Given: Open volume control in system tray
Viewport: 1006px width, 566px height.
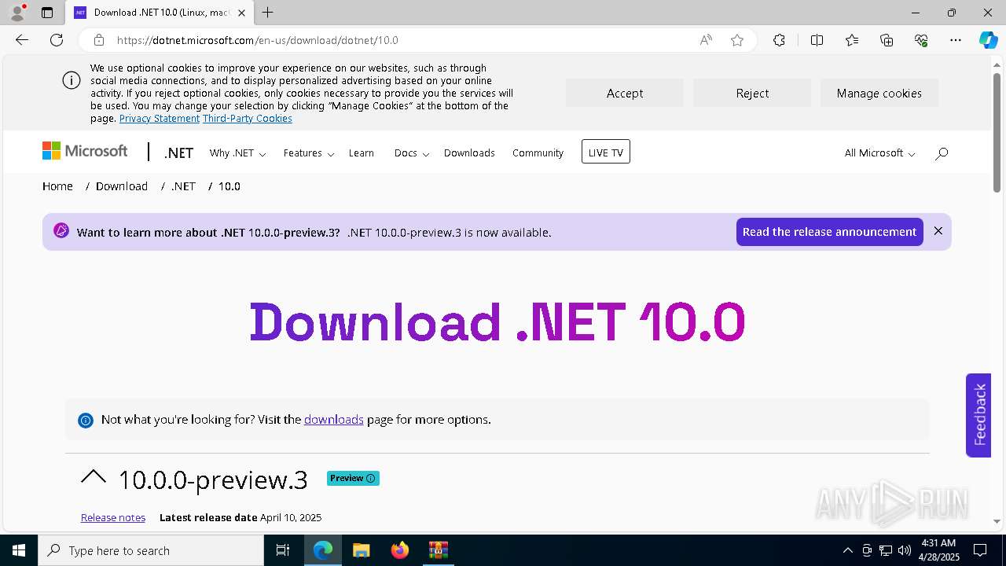Looking at the screenshot, I should (905, 550).
